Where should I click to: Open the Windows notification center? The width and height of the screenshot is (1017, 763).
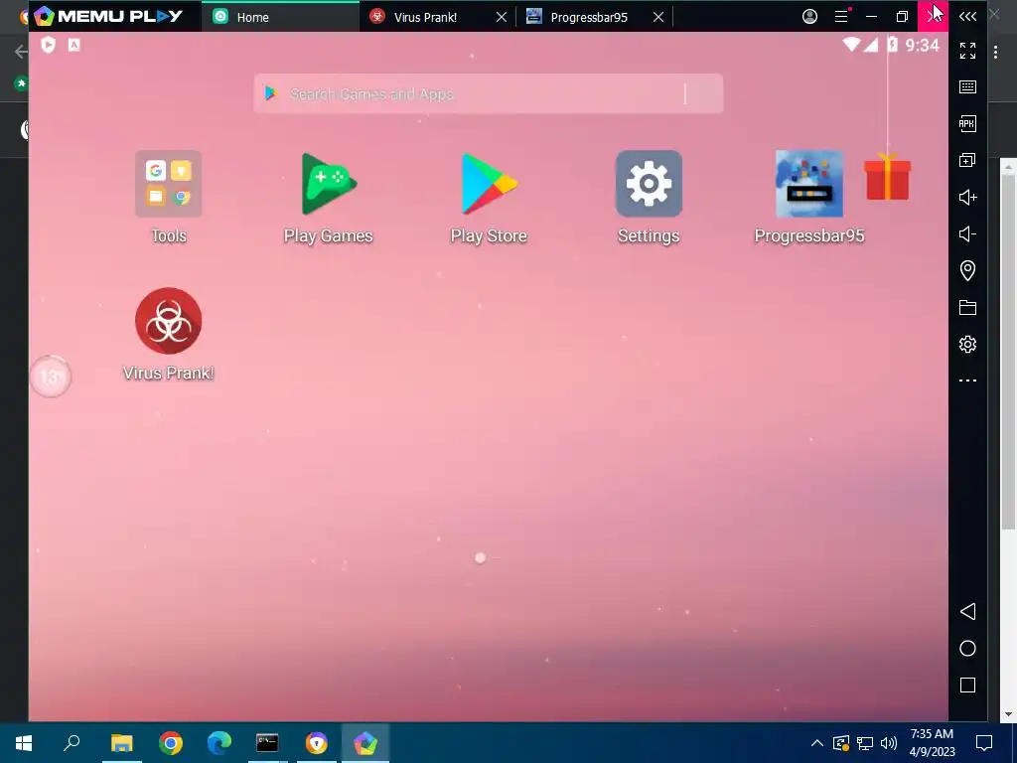pyautogui.click(x=984, y=743)
